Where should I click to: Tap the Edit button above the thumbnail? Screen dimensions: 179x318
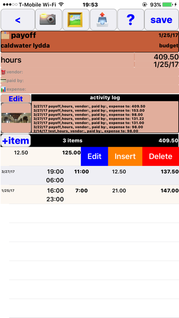coord(16,99)
